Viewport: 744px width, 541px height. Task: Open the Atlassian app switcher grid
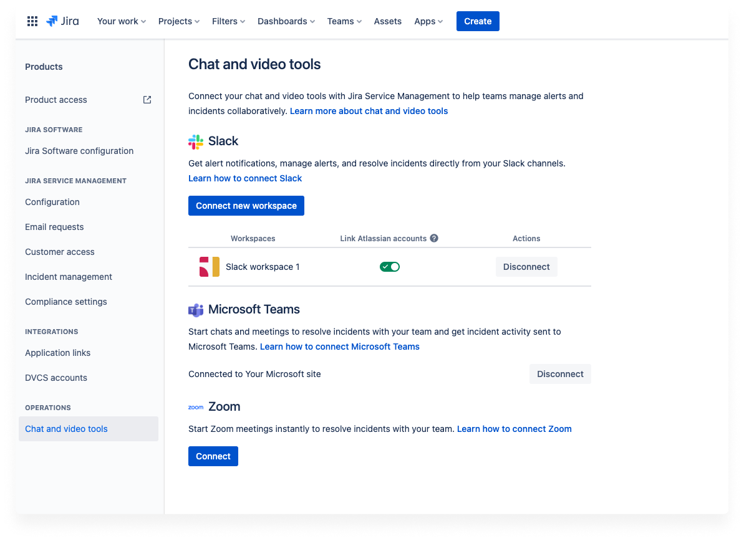tap(32, 21)
